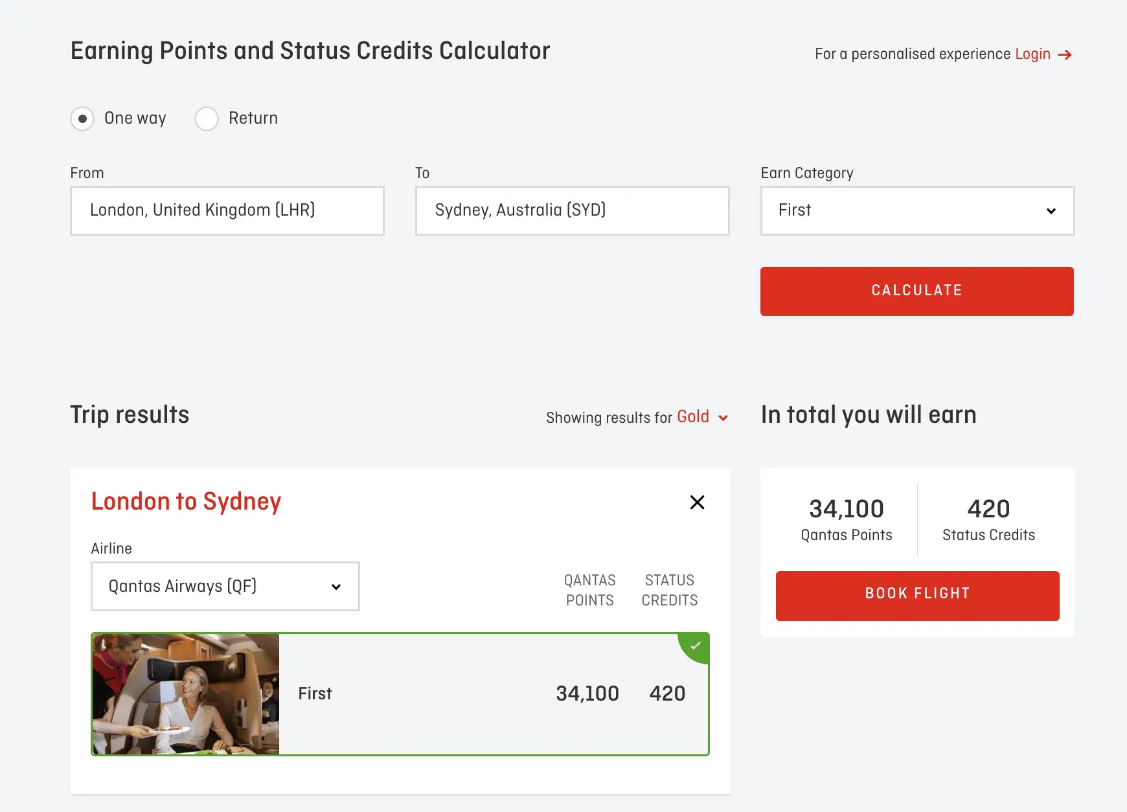Close the London to Sydney trip card
This screenshot has width=1127, height=812.
697,502
